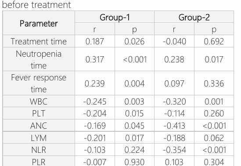The height and width of the screenshot is (166, 241).
Task: Select the PLR row label
Action: [x=39, y=162]
